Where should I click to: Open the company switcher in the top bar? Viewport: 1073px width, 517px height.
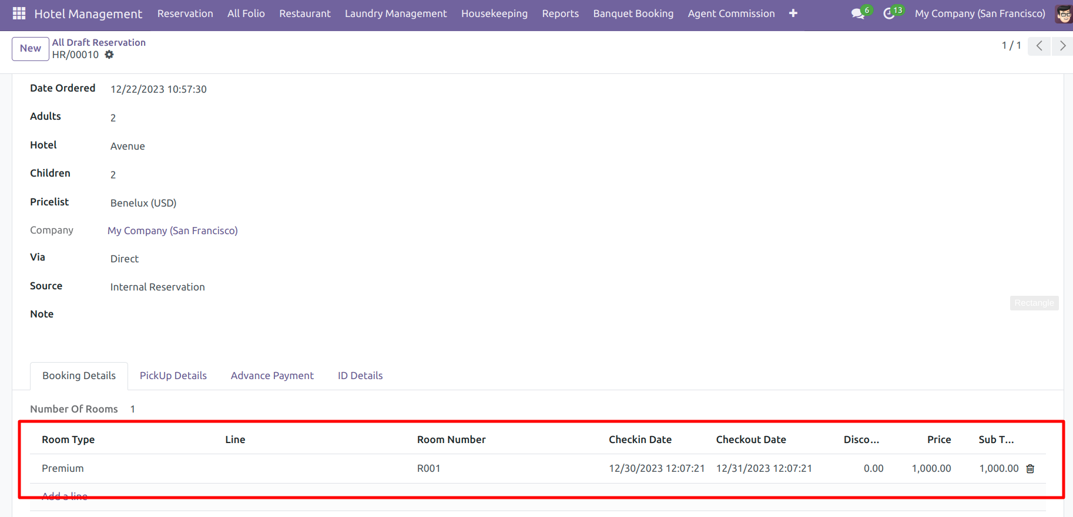980,13
